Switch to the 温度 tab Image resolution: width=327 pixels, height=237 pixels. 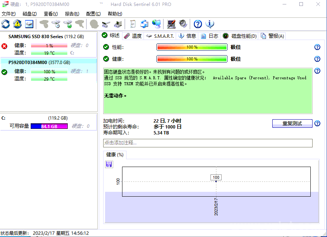pos(133,36)
